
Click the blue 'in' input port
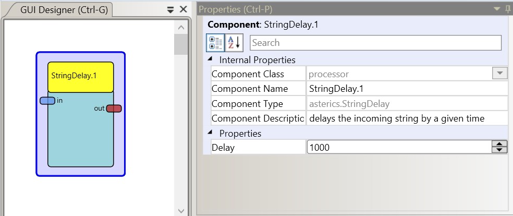[x=47, y=101]
